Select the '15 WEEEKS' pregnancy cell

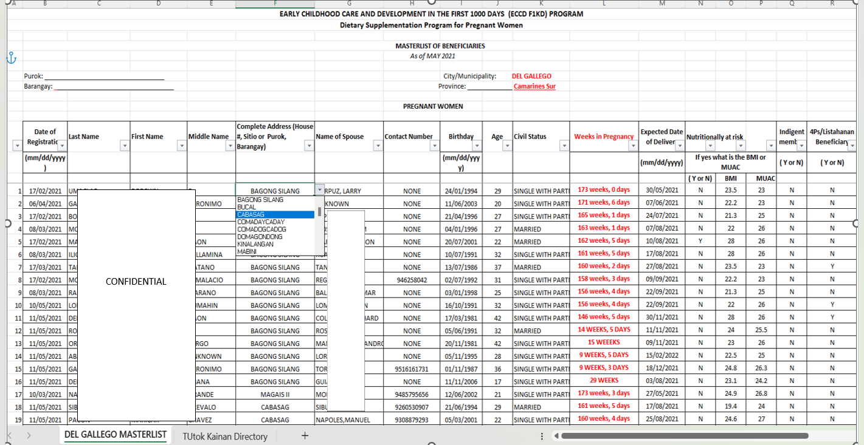[x=604, y=342]
